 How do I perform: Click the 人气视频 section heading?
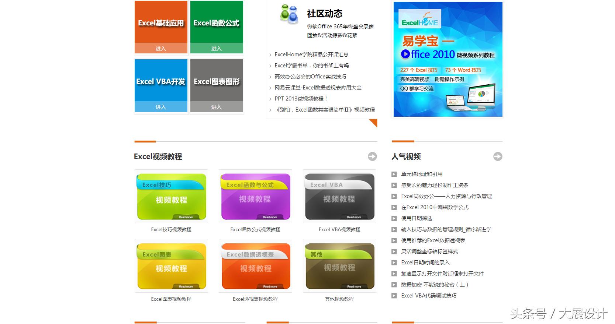point(406,156)
